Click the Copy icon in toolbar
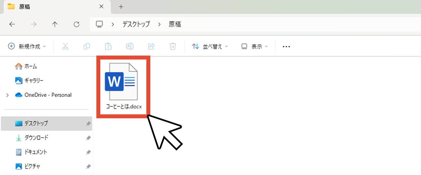The image size is (421, 175). (87, 46)
